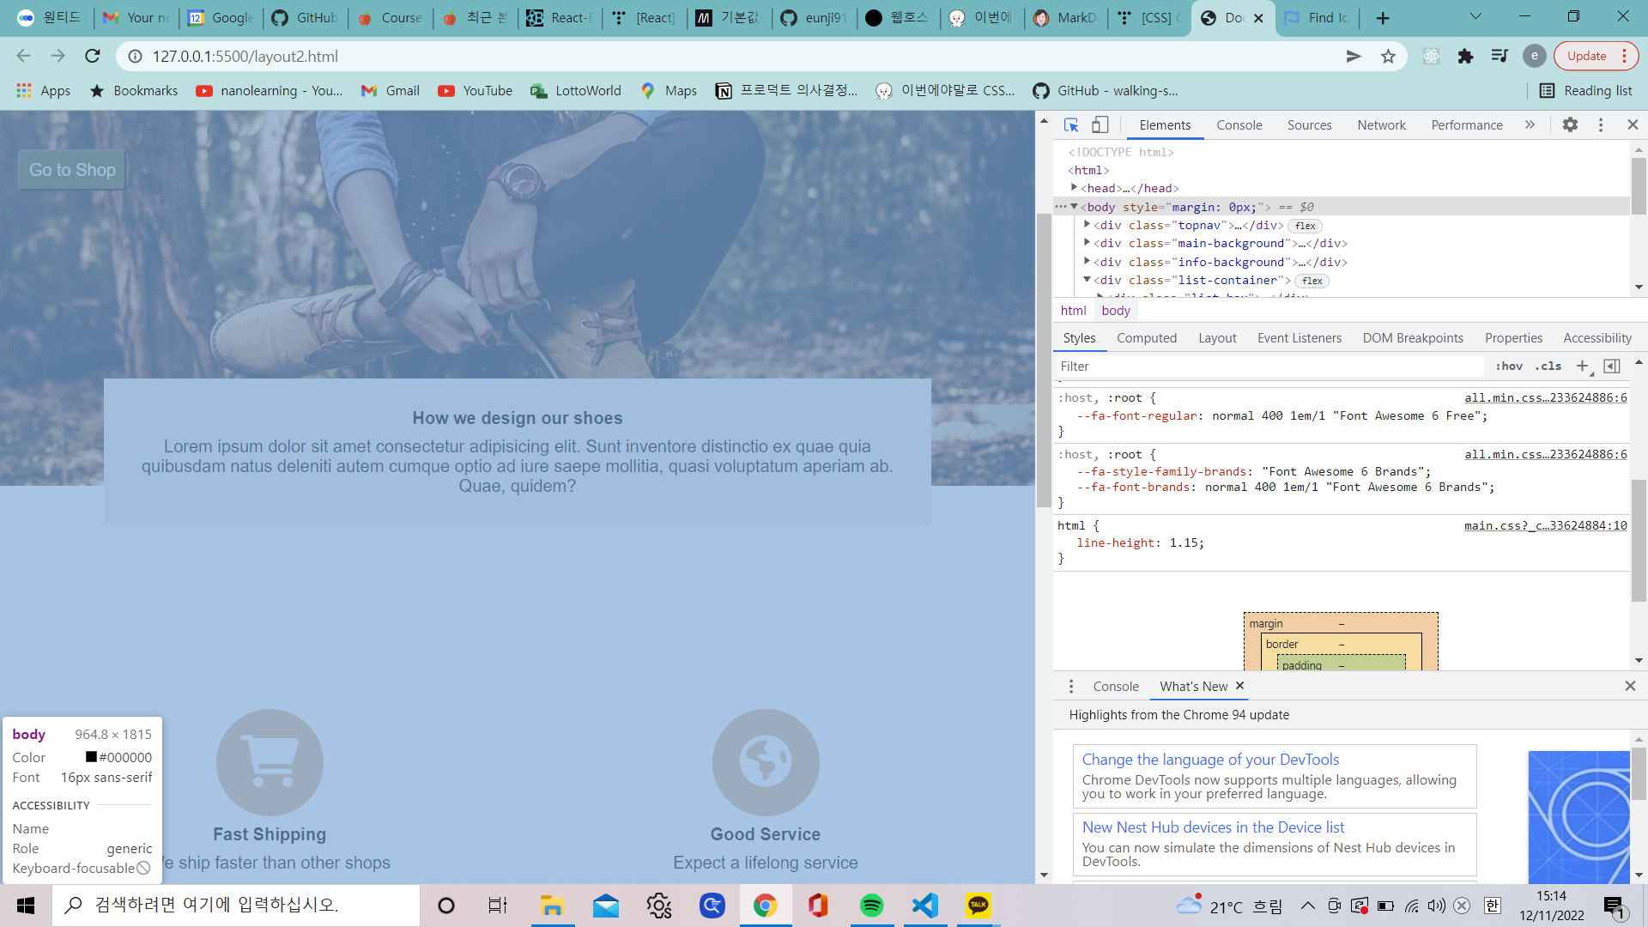Open drawer Console tab
The height and width of the screenshot is (927, 1648).
pyautogui.click(x=1115, y=687)
